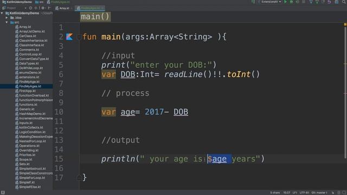Open Run configuration ExtensionsKt dropdown
The width and height of the screenshot is (347, 195).
[x=270, y=2]
